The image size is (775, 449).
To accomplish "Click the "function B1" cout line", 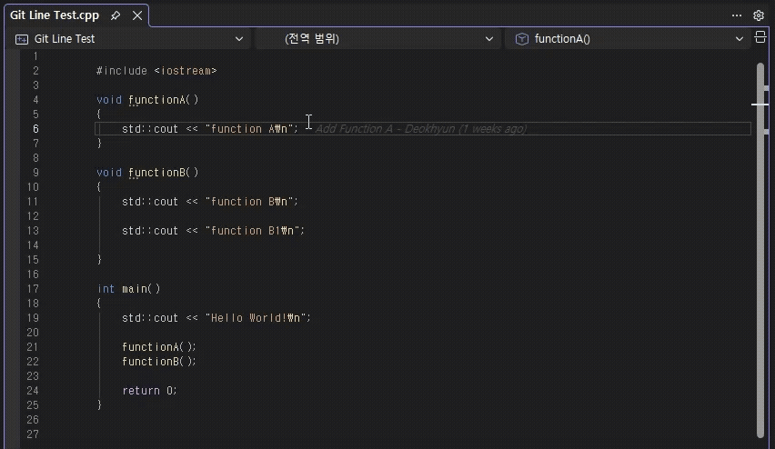I will point(214,231).
